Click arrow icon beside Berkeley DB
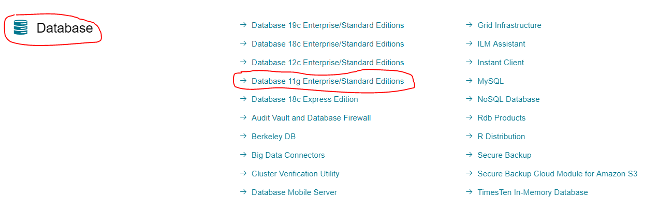This screenshot has height=210, width=658. (243, 136)
